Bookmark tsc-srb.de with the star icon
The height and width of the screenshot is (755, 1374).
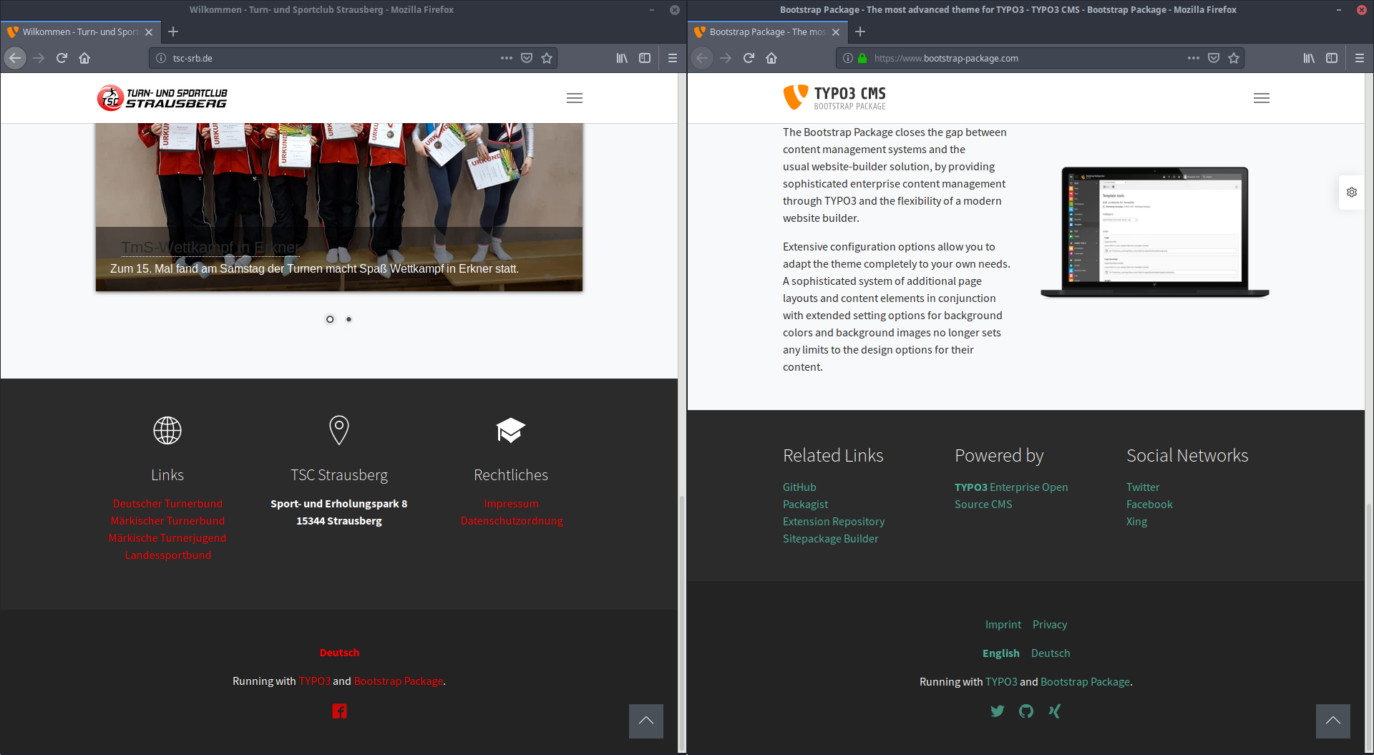point(547,58)
